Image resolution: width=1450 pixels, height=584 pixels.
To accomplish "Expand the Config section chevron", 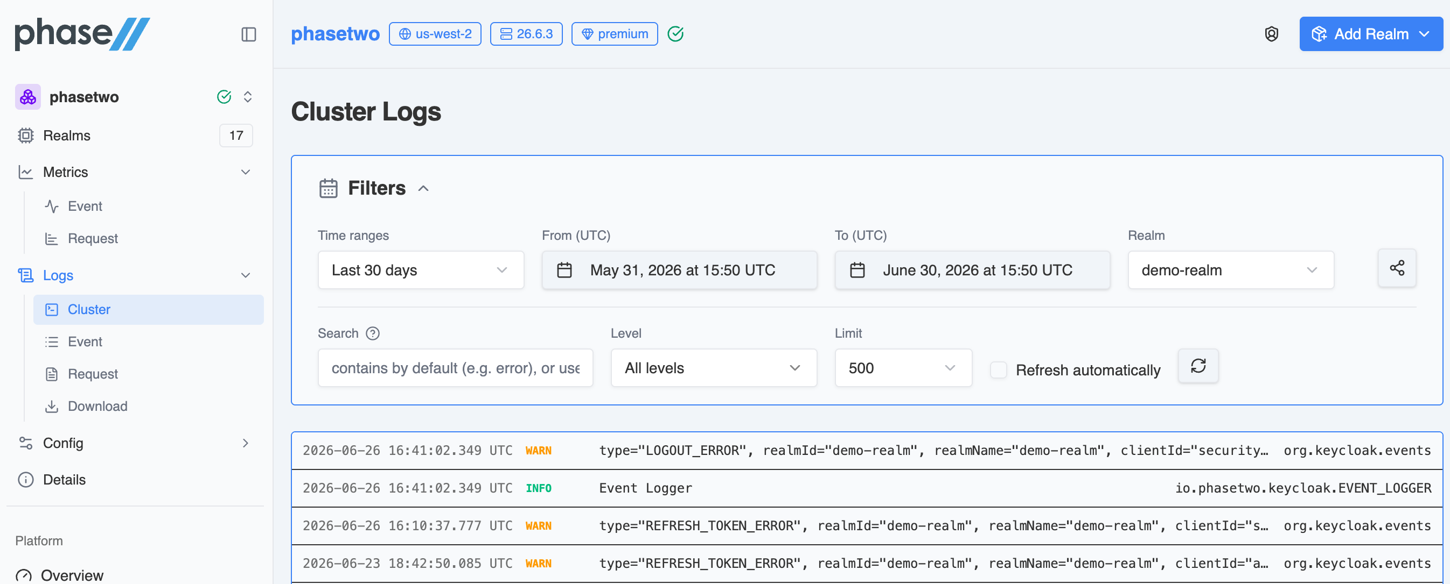I will click(246, 443).
